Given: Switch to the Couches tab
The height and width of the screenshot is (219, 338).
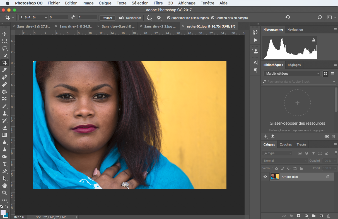Looking at the screenshot, I should (x=286, y=144).
